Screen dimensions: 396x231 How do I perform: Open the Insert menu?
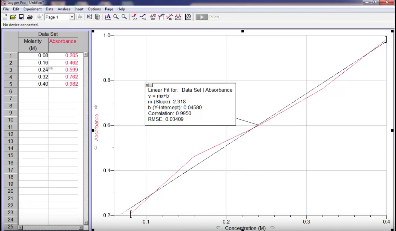[x=79, y=9]
